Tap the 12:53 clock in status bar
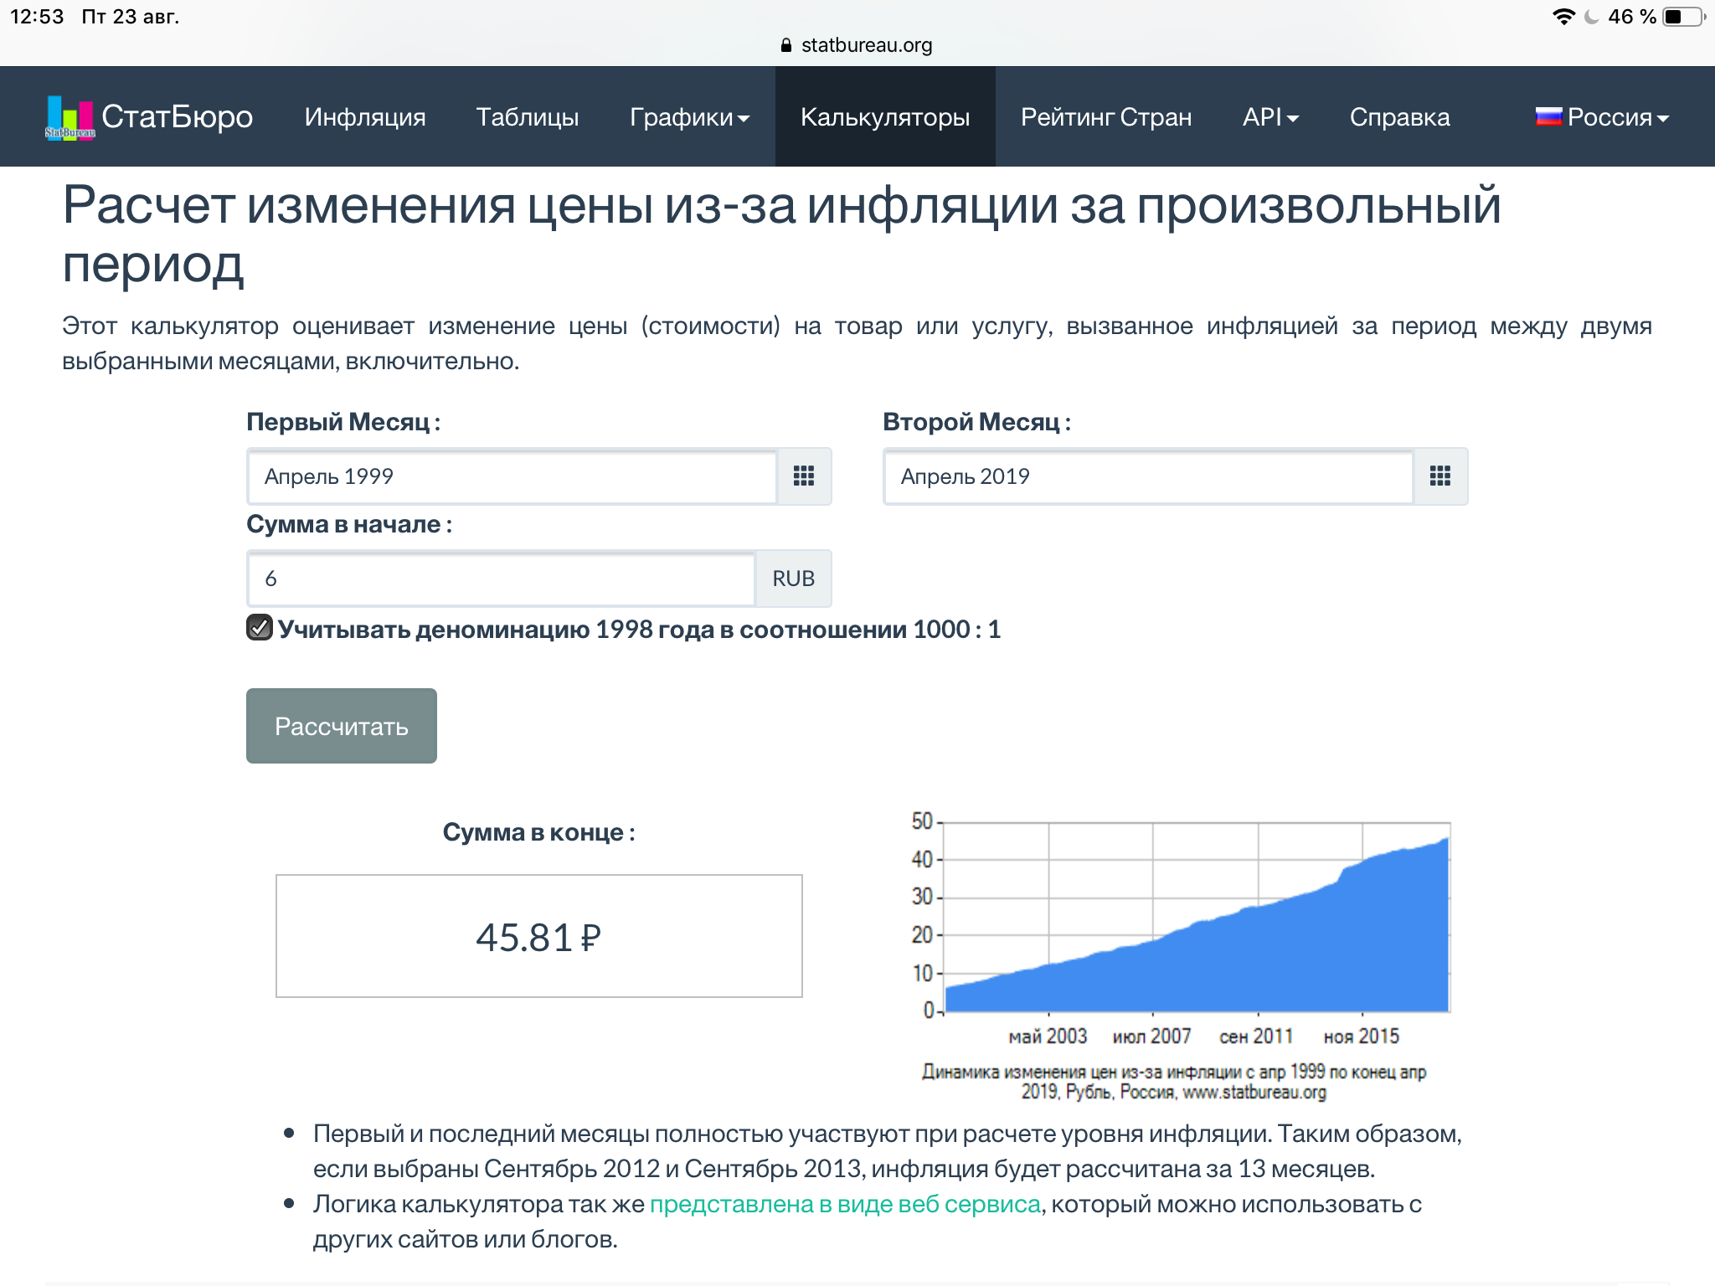Image resolution: width=1715 pixels, height=1286 pixels. click(37, 17)
